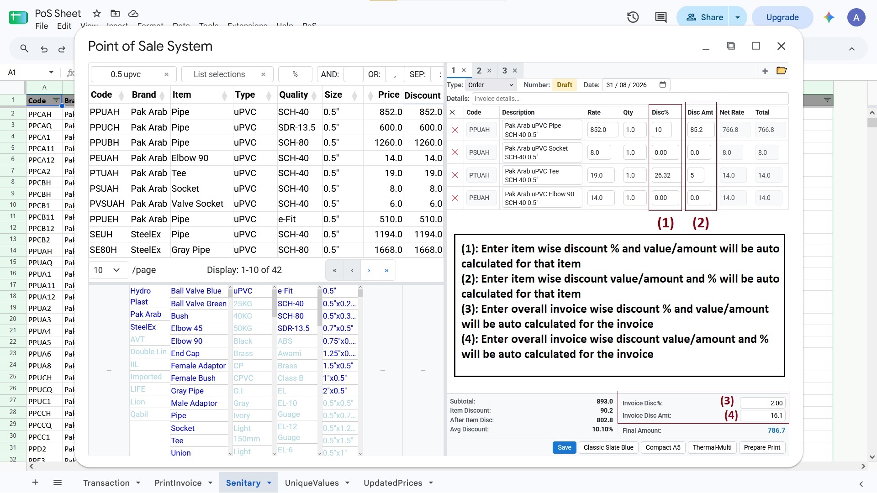877x493 pixels.
Task: Select PVSUAH Valve Socket row
Action: pos(266,204)
